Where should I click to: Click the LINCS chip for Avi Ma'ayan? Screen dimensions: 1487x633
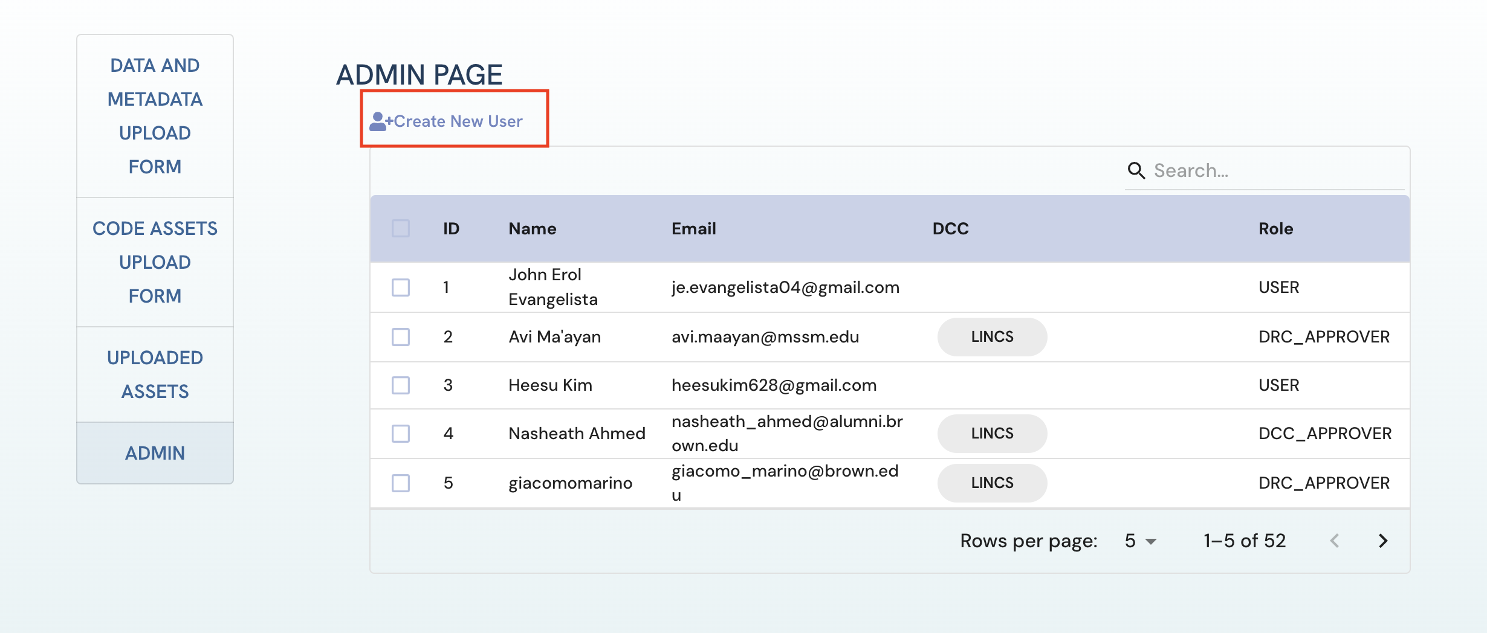(x=991, y=337)
